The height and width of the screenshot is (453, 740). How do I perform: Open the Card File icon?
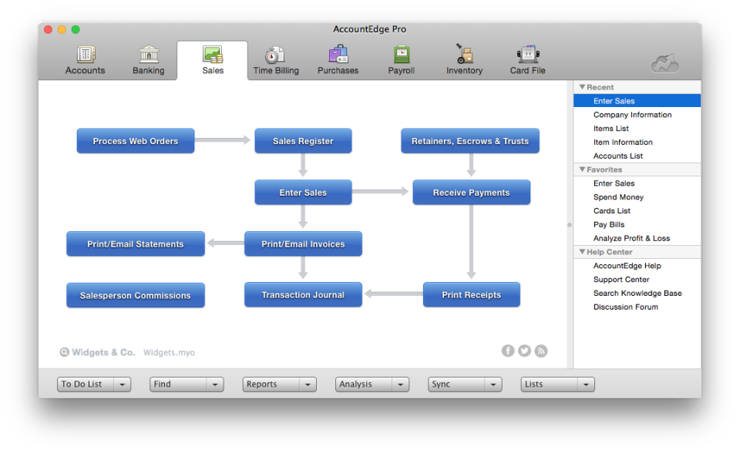point(526,58)
